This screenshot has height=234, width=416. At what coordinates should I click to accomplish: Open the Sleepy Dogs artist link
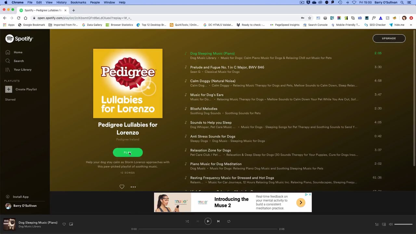(199, 141)
